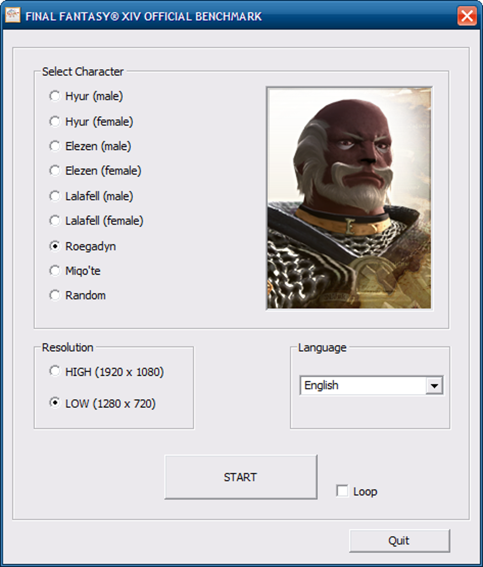Choose Elezen (male) radio button

[54, 146]
